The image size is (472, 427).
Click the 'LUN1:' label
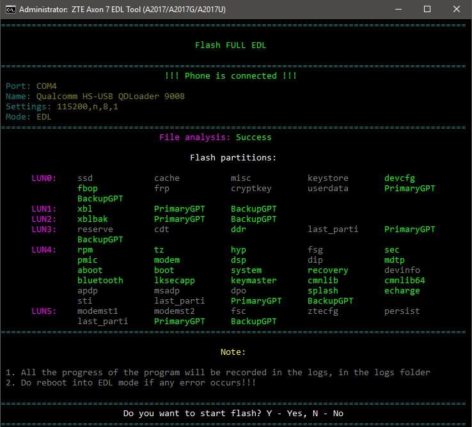click(x=43, y=209)
